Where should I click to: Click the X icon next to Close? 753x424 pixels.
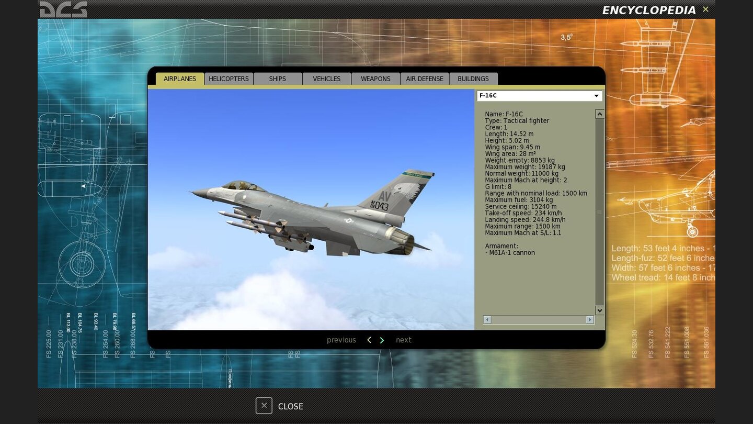(x=264, y=406)
